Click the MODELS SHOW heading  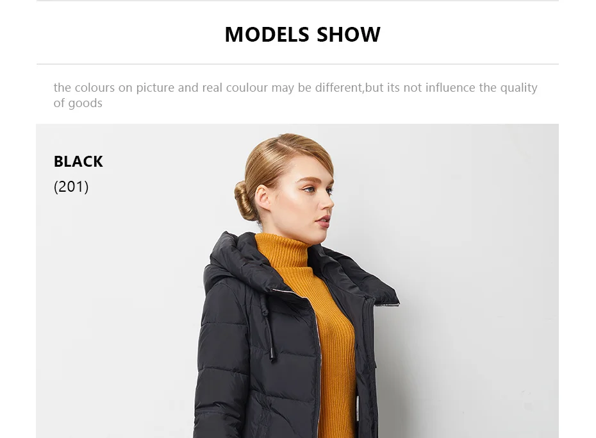coord(302,35)
